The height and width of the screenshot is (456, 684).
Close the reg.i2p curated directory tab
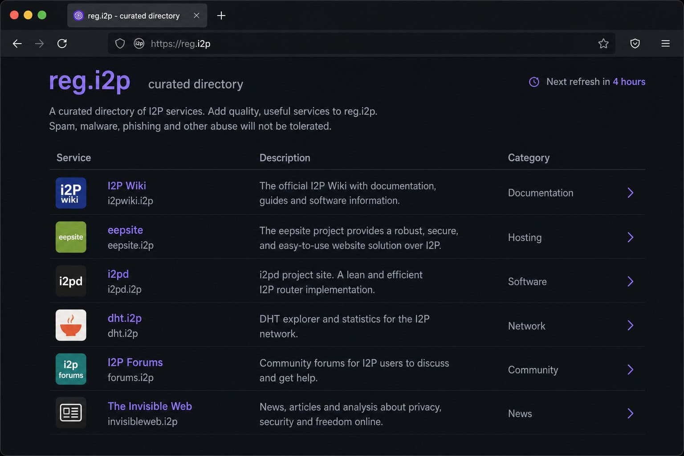coord(196,16)
